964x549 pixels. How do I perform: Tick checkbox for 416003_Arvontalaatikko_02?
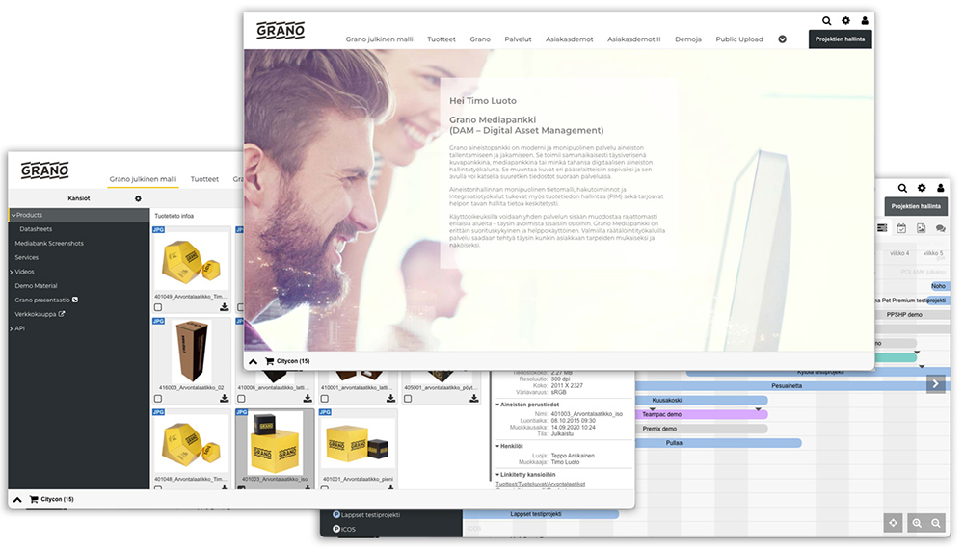click(158, 399)
